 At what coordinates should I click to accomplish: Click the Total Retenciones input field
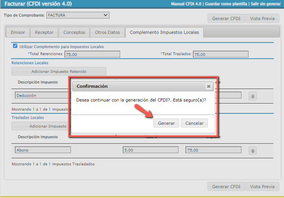tap(92, 54)
